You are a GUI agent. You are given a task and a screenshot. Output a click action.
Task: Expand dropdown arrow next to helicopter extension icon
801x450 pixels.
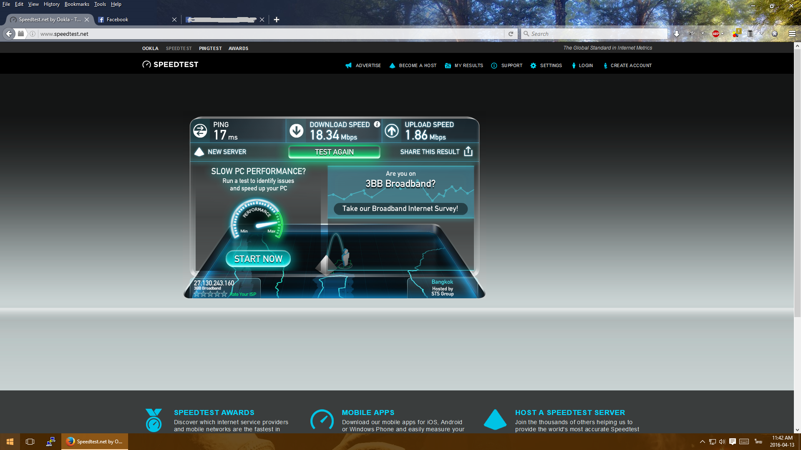[703, 34]
